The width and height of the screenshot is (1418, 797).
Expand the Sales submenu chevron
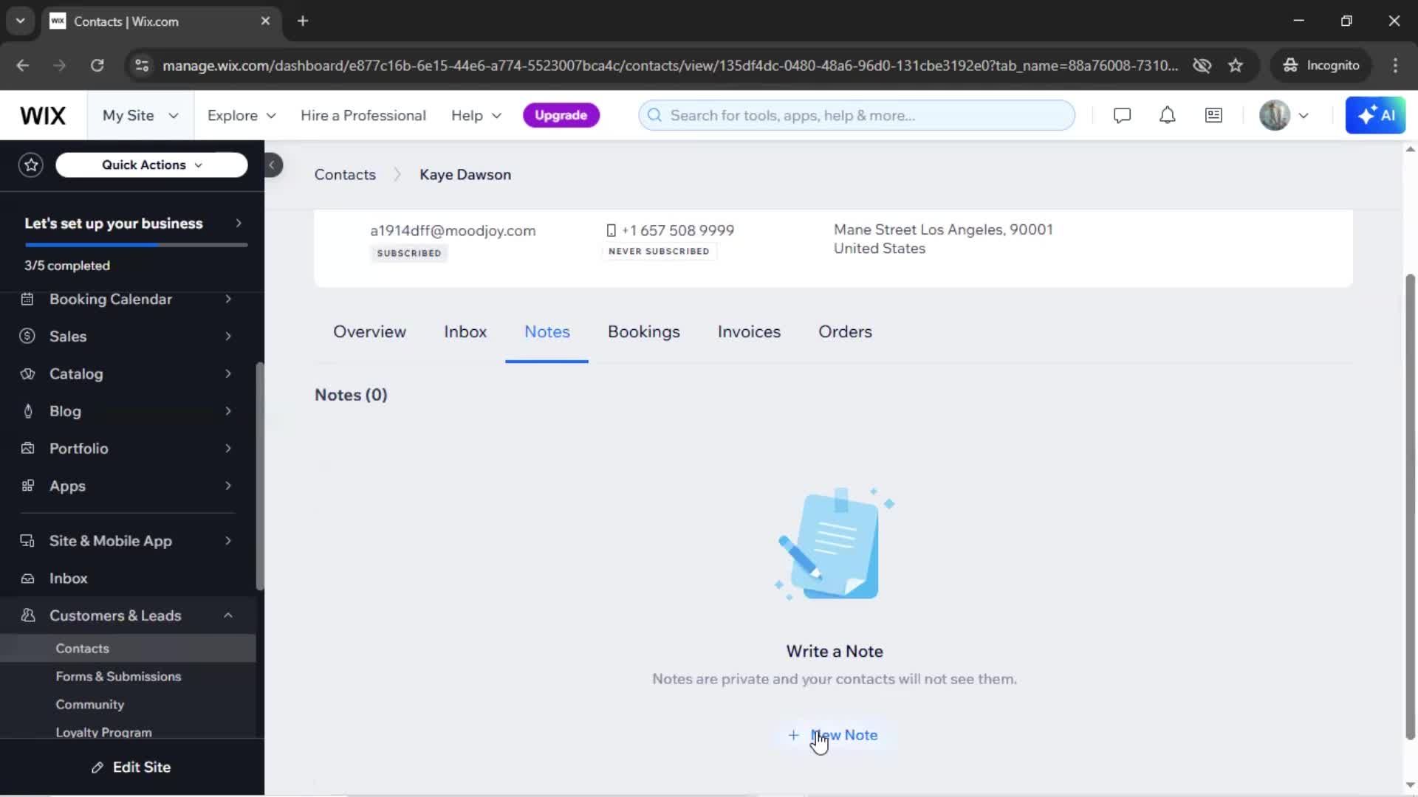pyautogui.click(x=228, y=337)
